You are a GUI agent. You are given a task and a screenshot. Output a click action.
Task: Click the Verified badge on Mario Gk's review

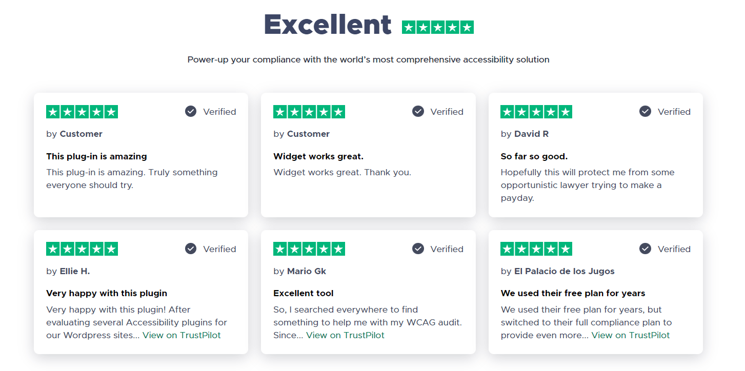point(437,249)
